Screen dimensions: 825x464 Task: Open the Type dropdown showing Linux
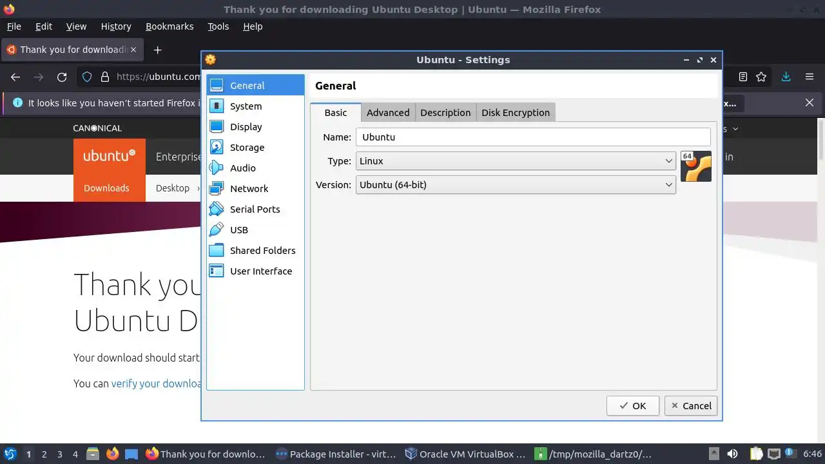point(516,161)
